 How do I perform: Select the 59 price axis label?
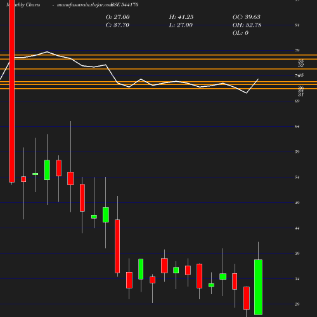click(297, 152)
